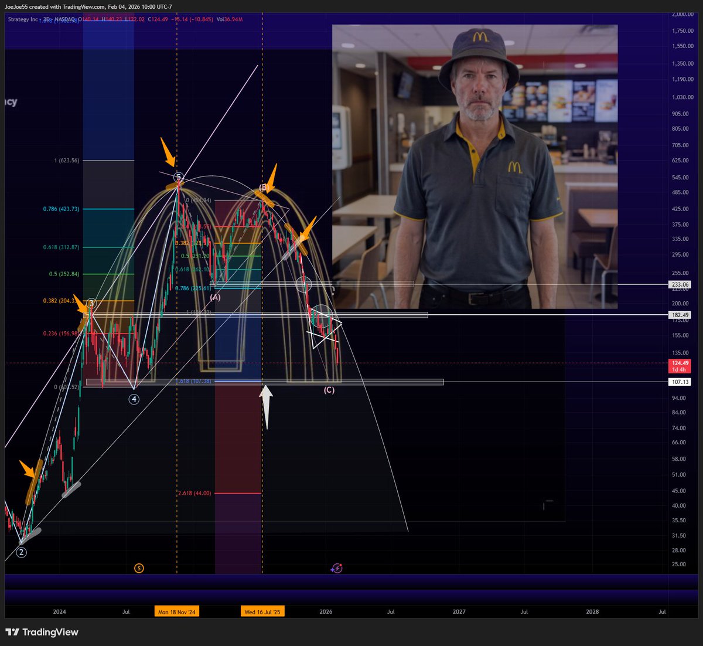Click the C124.49 close value in legend
Image resolution: width=703 pixels, height=646 pixels.
pos(158,19)
